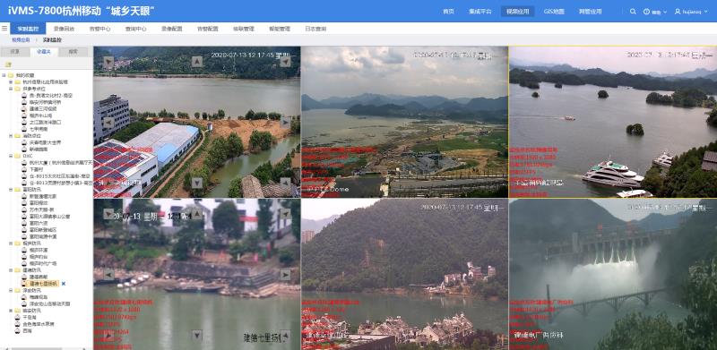The width and height of the screenshot is (717, 350).
Task: Select the 千岛湖 camera in the tree
Action: coord(29,317)
